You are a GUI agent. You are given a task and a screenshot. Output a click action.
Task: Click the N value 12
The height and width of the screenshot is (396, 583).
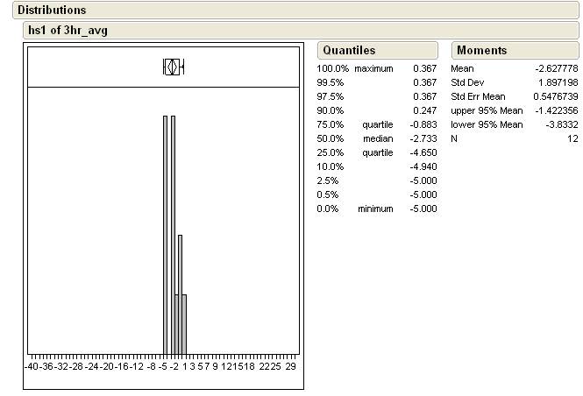pos(572,138)
